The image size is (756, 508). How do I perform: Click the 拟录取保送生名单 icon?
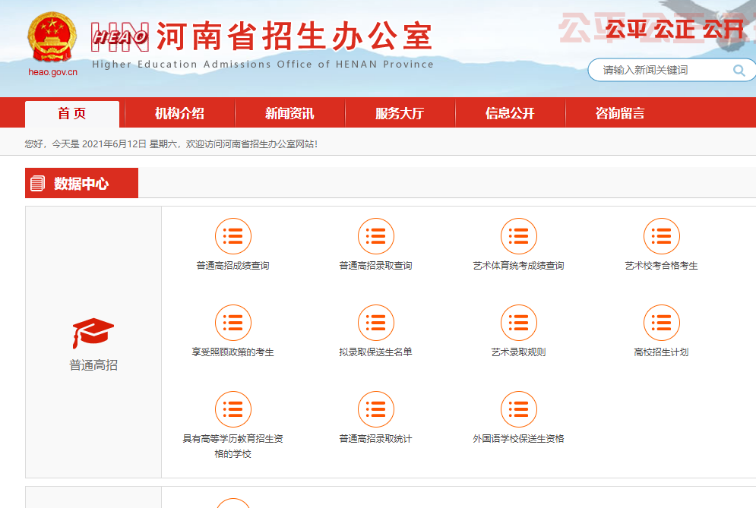pyautogui.click(x=375, y=323)
